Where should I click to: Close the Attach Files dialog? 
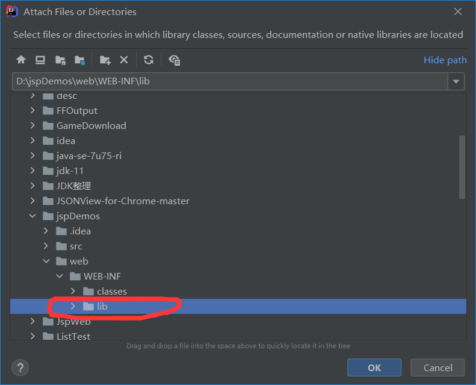458,11
